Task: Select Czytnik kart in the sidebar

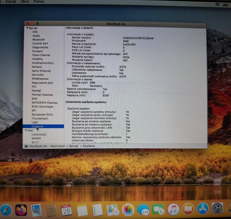Action: click(x=40, y=43)
